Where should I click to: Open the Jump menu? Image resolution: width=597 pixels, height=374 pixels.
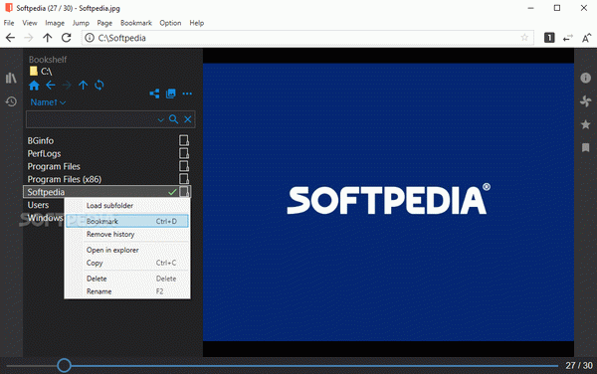point(81,23)
